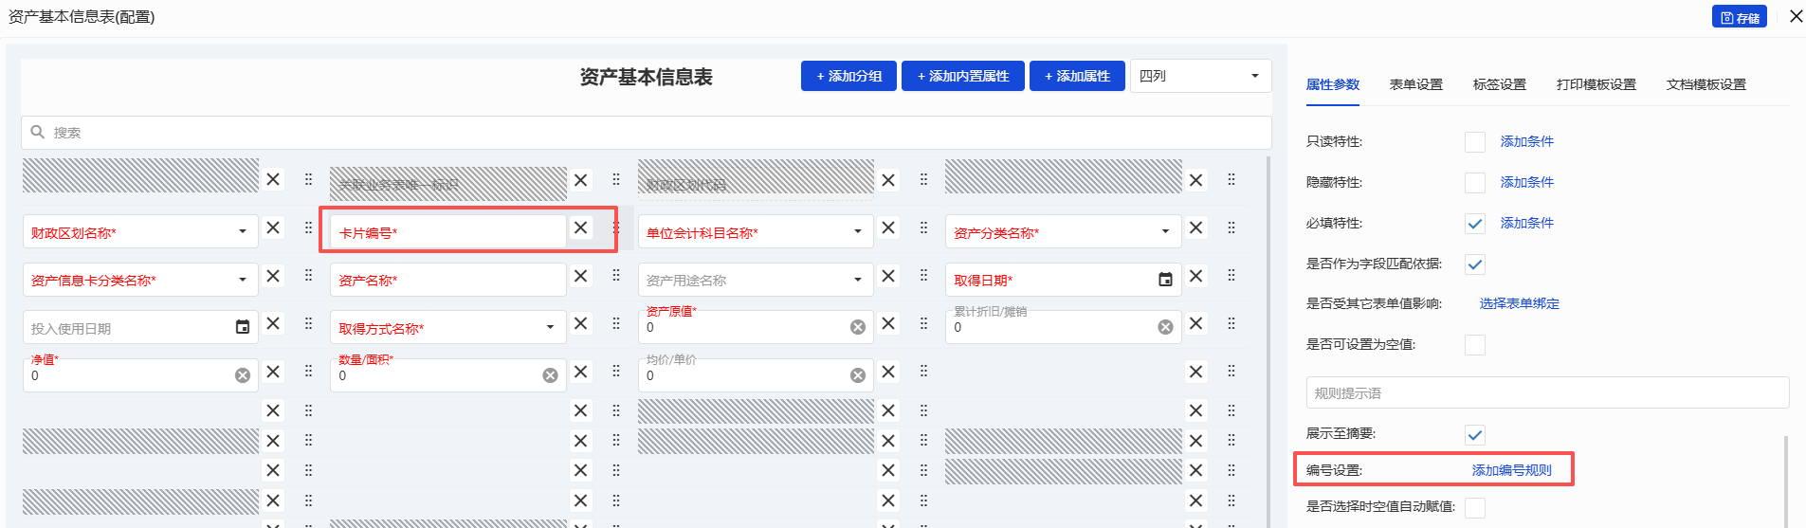Image resolution: width=1806 pixels, height=528 pixels.
Task: Enable the 只读特性 checkbox
Action: point(1475,142)
